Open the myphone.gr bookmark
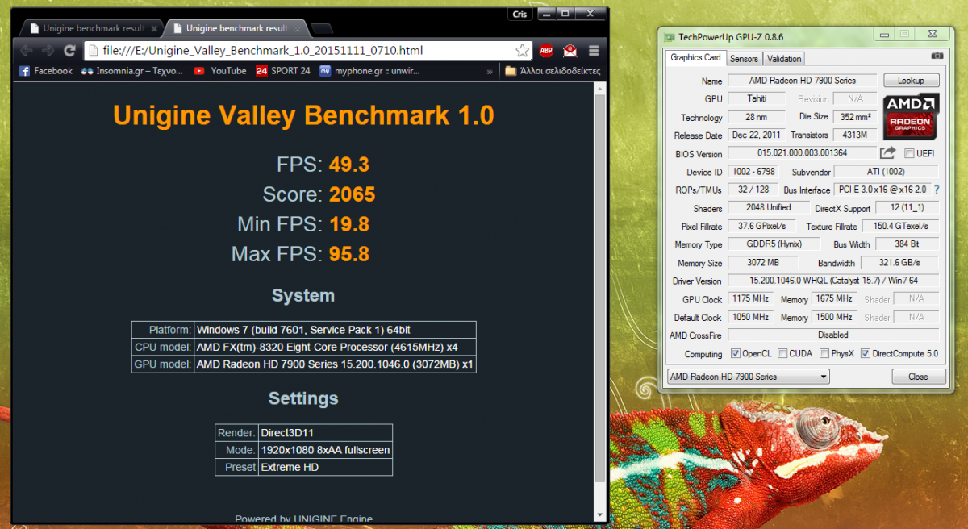 pos(369,71)
